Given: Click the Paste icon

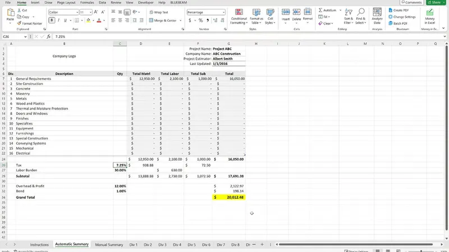Looking at the screenshot, I should coord(10,13).
